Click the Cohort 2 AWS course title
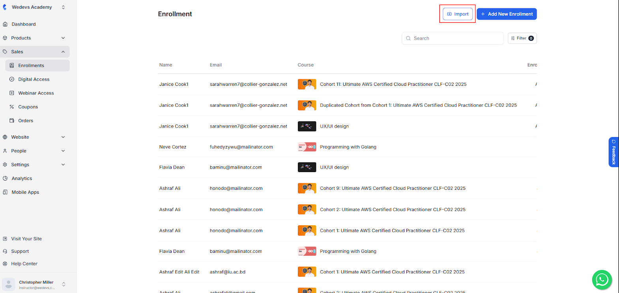This screenshot has width=619, height=293. tap(393, 210)
